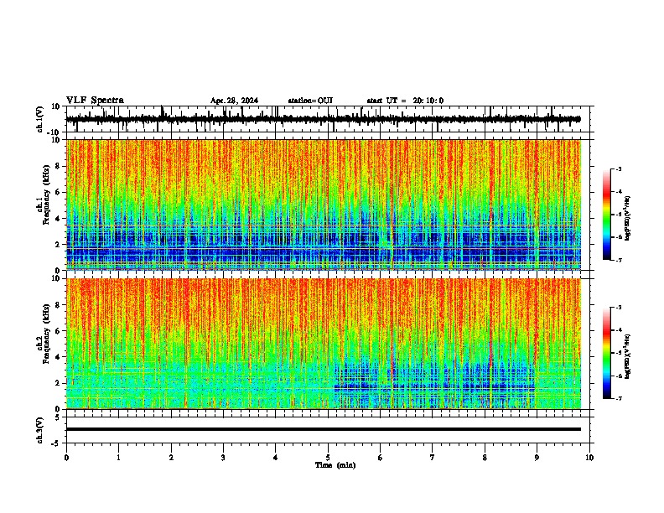Click the ch.1 color bar log(PSD) label
Screen dimensions: 664x513
click(x=627, y=218)
